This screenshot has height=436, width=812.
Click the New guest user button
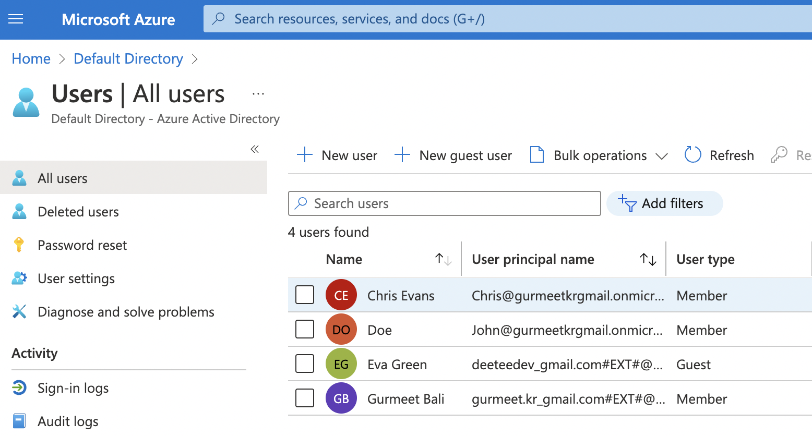[x=453, y=155]
